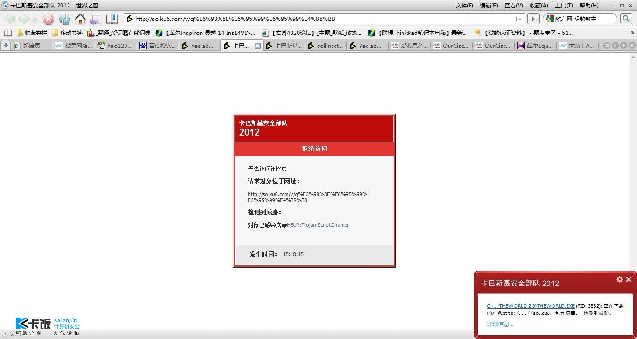Switch to the 求助！A tab

click(577, 46)
